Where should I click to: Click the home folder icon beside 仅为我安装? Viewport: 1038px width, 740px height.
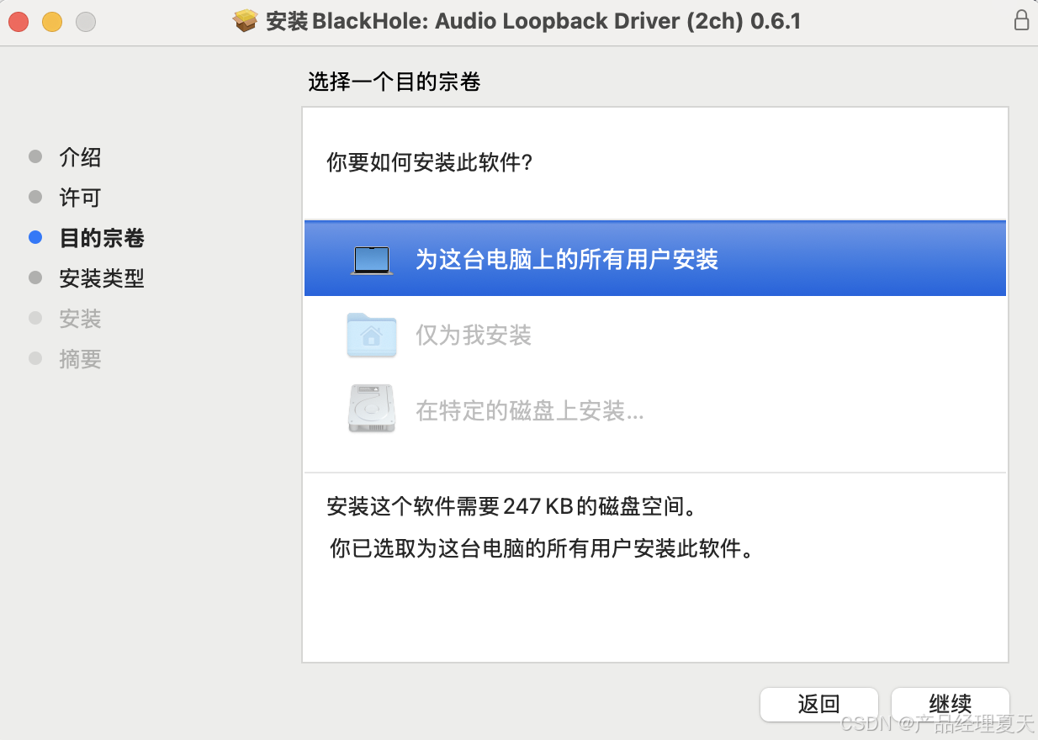click(372, 335)
